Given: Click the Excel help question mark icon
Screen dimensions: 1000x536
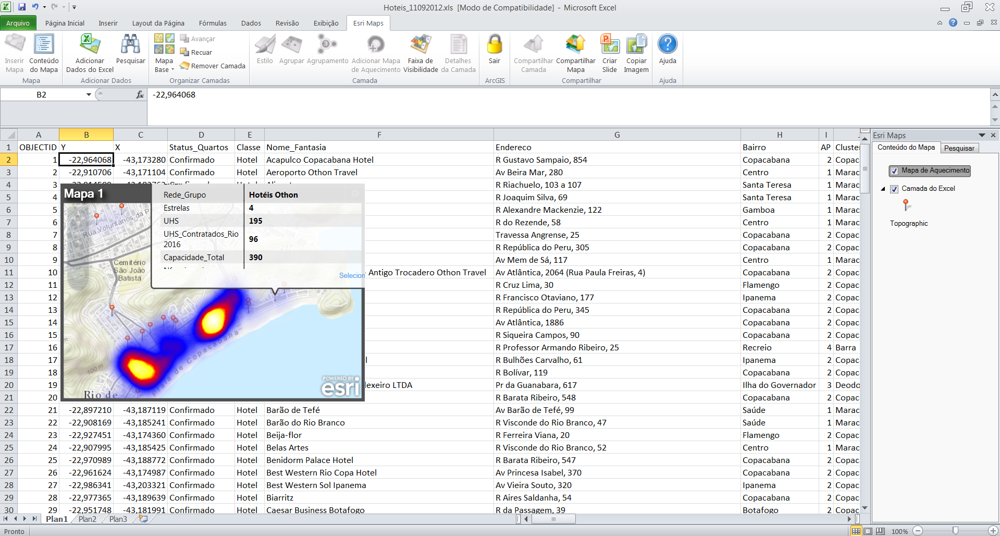Looking at the screenshot, I should (953, 22).
